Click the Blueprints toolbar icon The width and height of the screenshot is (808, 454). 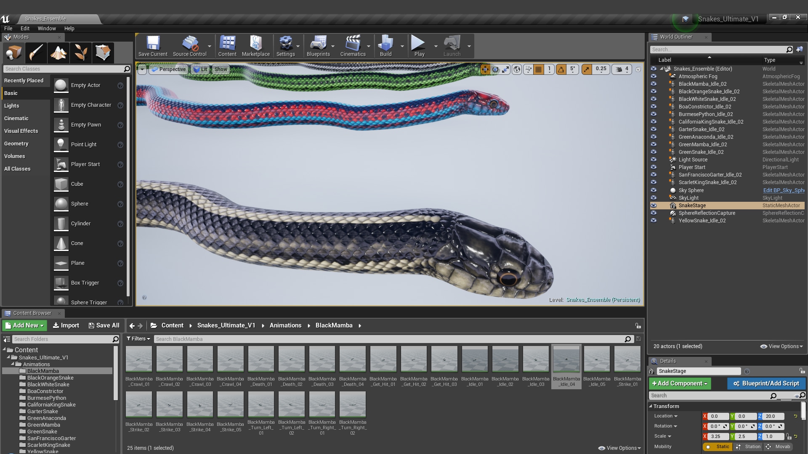point(319,45)
